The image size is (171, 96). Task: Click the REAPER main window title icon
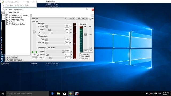click(x=3, y=2)
